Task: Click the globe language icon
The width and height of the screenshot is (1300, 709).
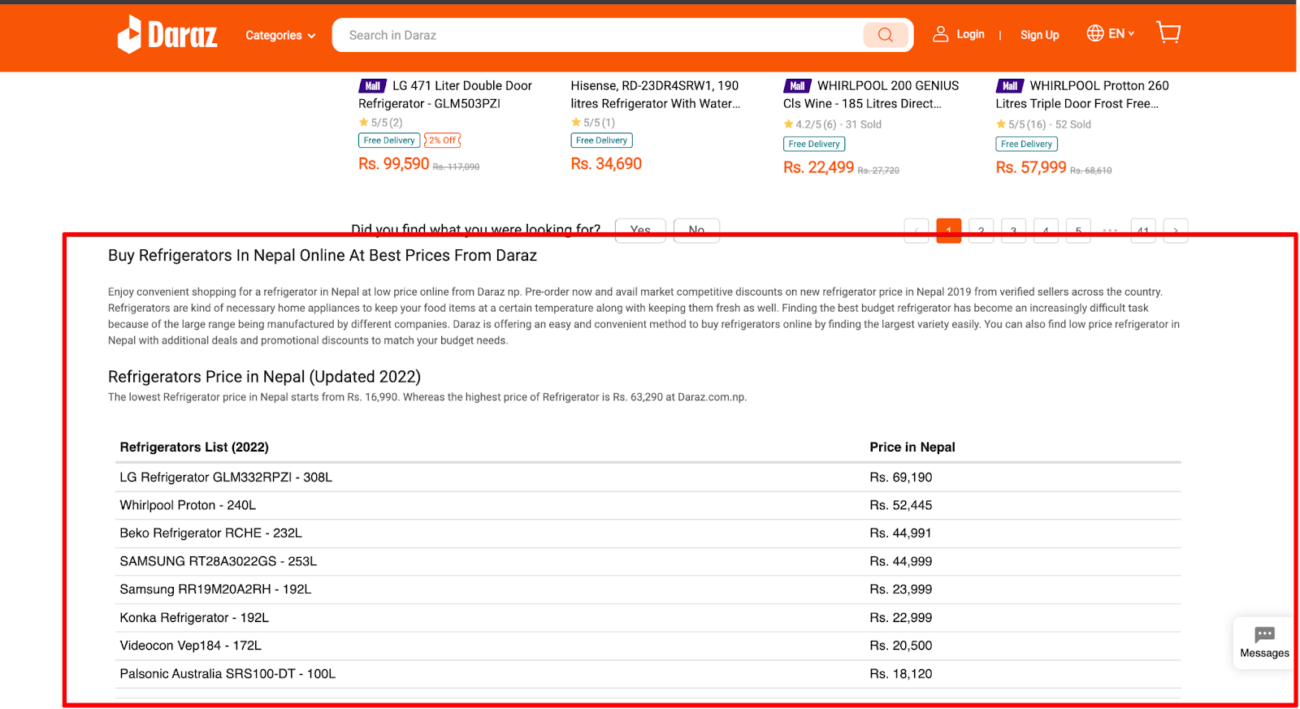Action: [1095, 33]
